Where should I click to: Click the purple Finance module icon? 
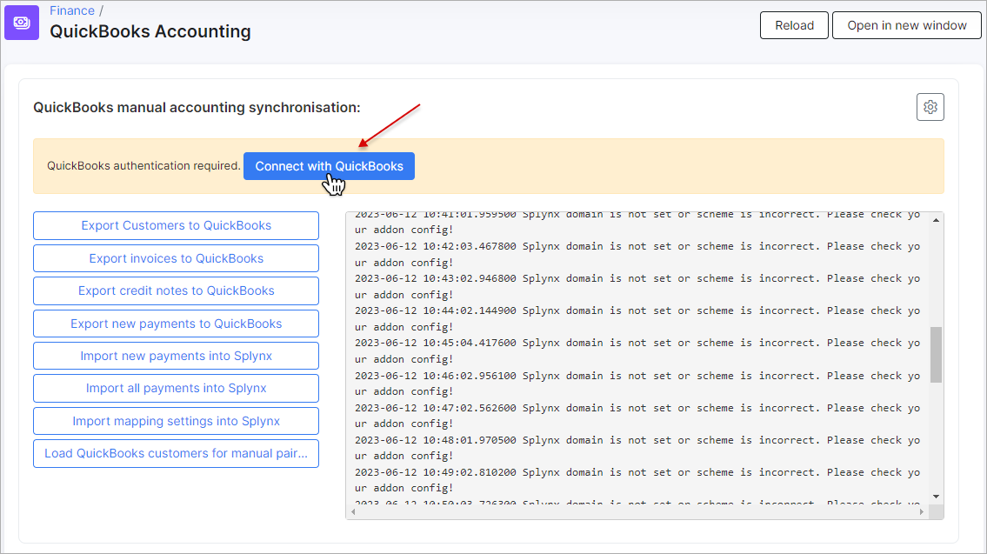coord(22,23)
